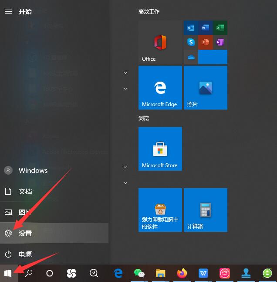The height and width of the screenshot is (282, 277).
Task: Launch Word from the small tile
Action: 206,28
